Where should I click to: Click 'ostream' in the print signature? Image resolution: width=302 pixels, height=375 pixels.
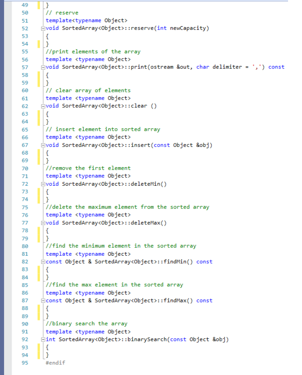(x=162, y=67)
